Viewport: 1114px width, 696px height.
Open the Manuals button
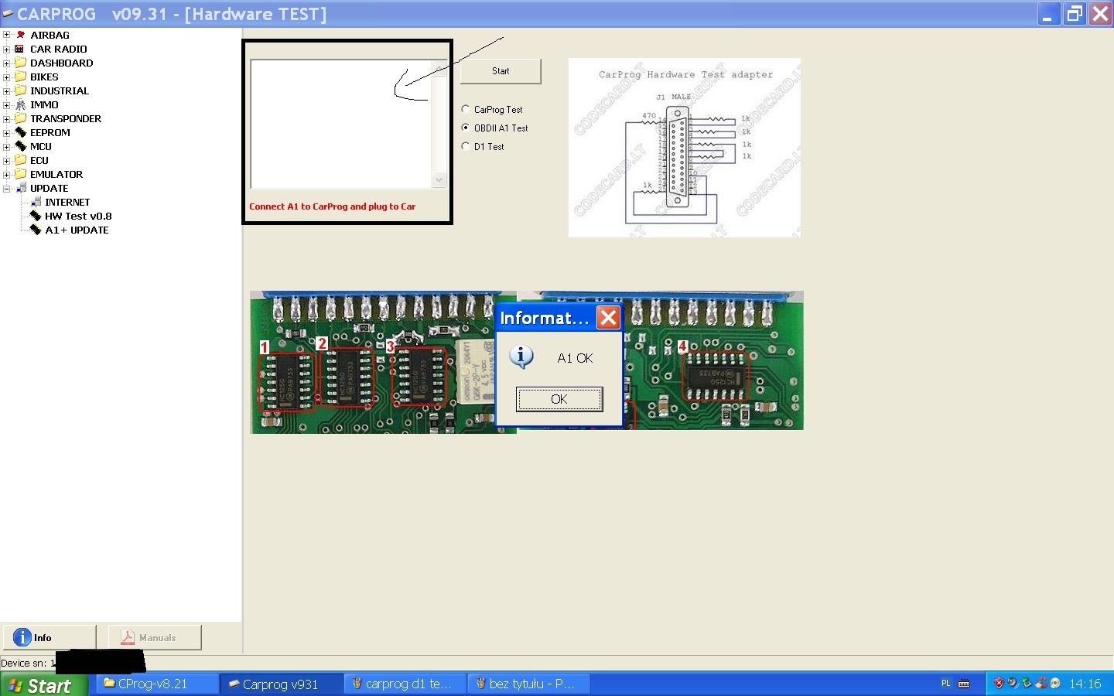[x=155, y=637]
